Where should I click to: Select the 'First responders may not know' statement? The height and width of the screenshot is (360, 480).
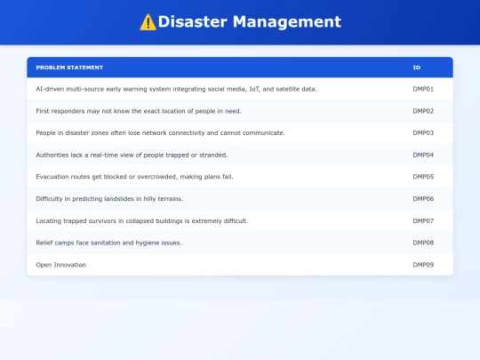click(139, 111)
